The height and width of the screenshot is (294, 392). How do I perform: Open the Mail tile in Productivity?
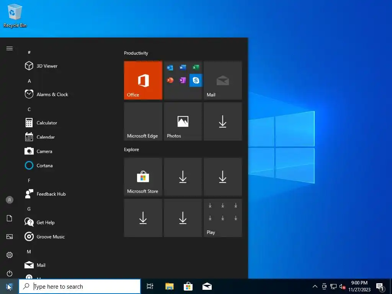click(x=223, y=80)
